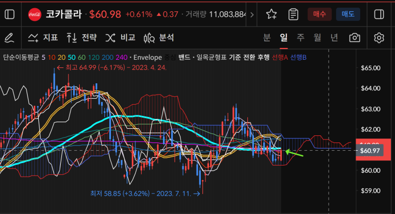Toggle the 200-day moving average
395x214 pixels.
[x=108, y=57]
